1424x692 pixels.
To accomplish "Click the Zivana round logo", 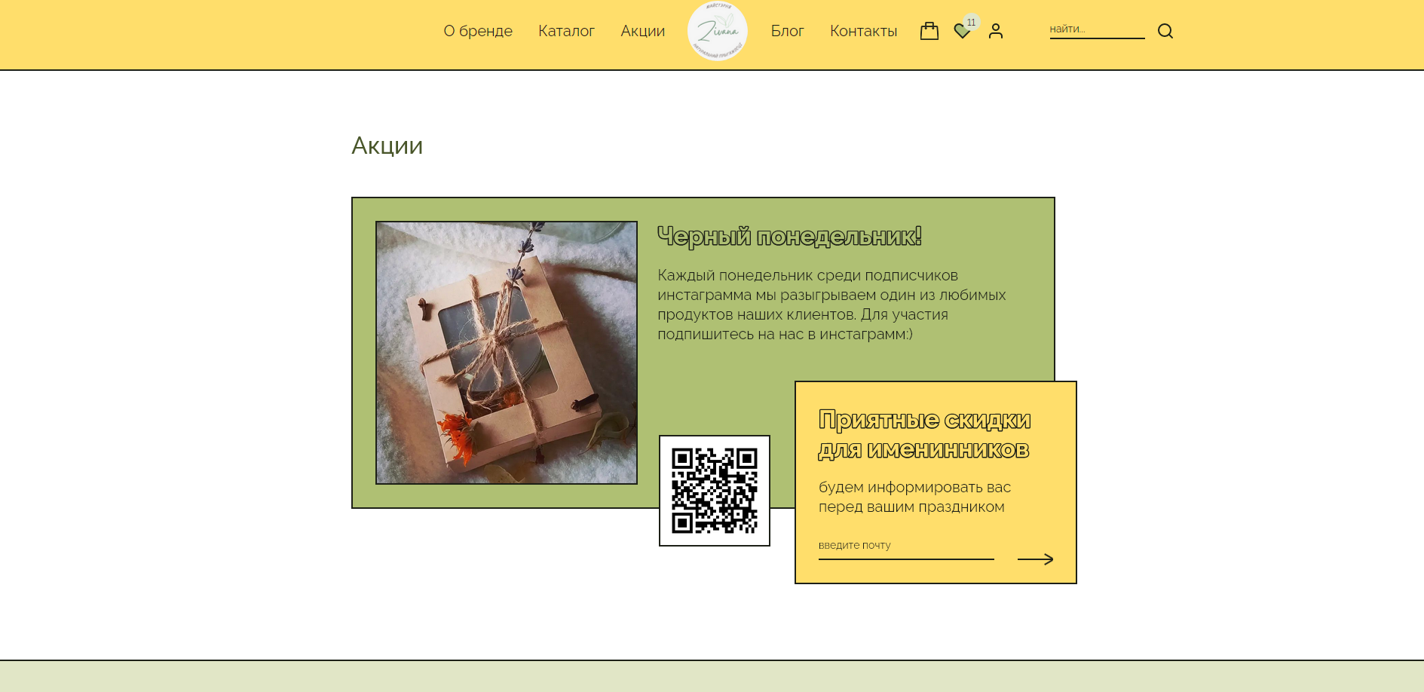I will 717,31.
